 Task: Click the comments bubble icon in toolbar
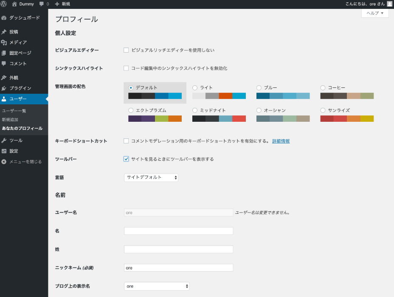click(42, 4)
